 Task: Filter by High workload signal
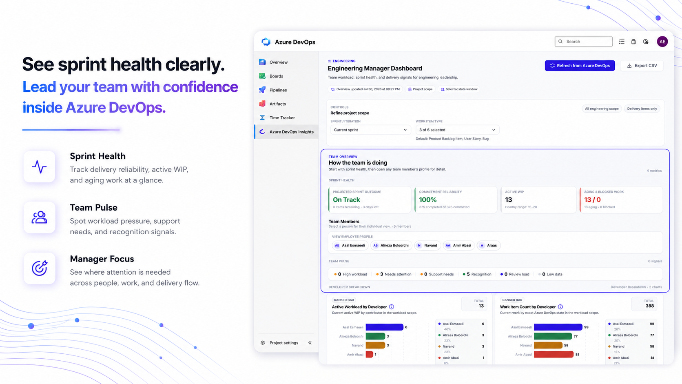350,274
